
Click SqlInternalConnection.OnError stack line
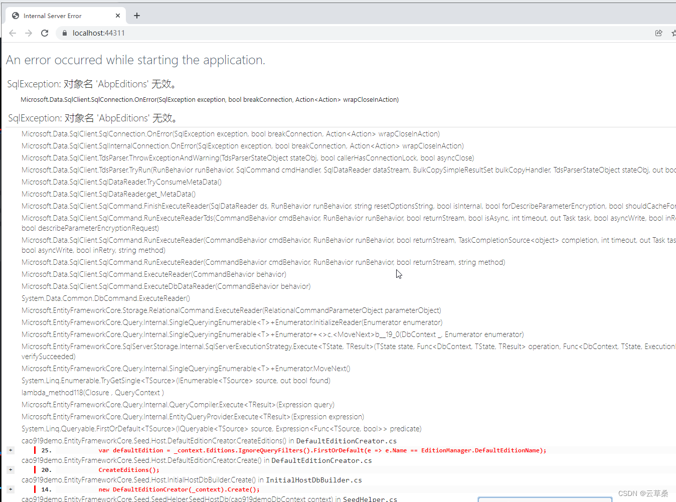pyautogui.click(x=243, y=146)
